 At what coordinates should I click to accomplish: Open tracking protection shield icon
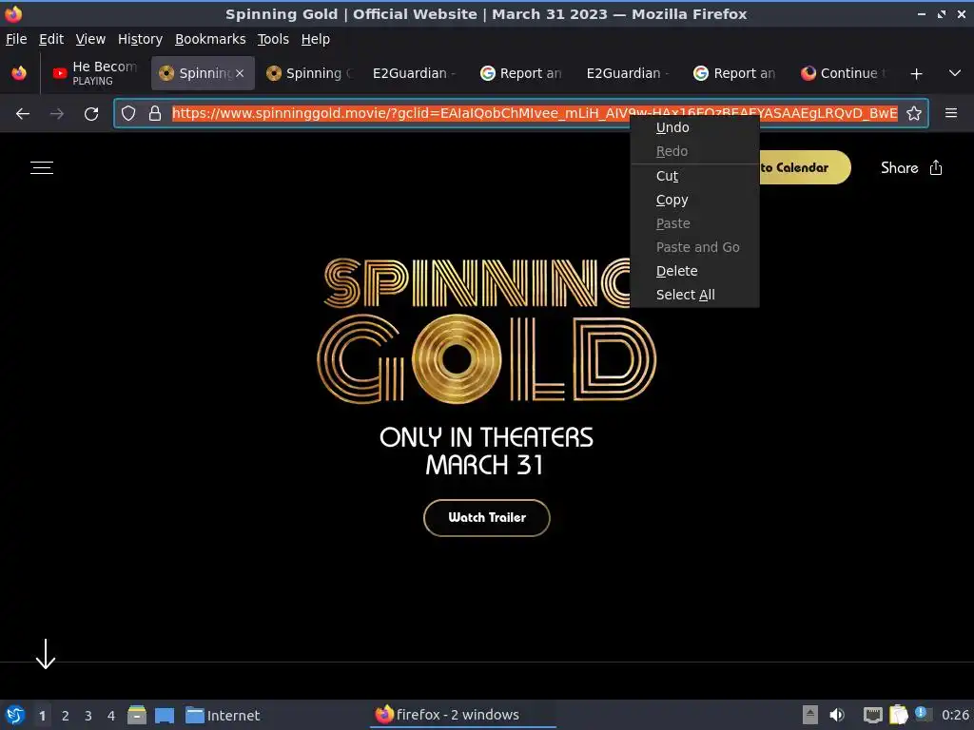click(x=128, y=113)
